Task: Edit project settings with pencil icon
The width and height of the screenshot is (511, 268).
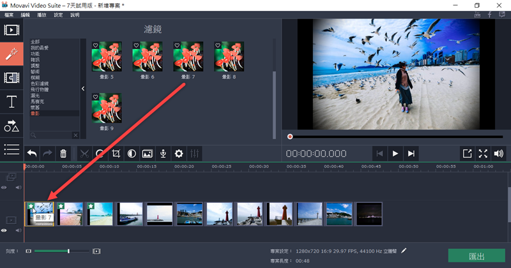Action: point(404,251)
